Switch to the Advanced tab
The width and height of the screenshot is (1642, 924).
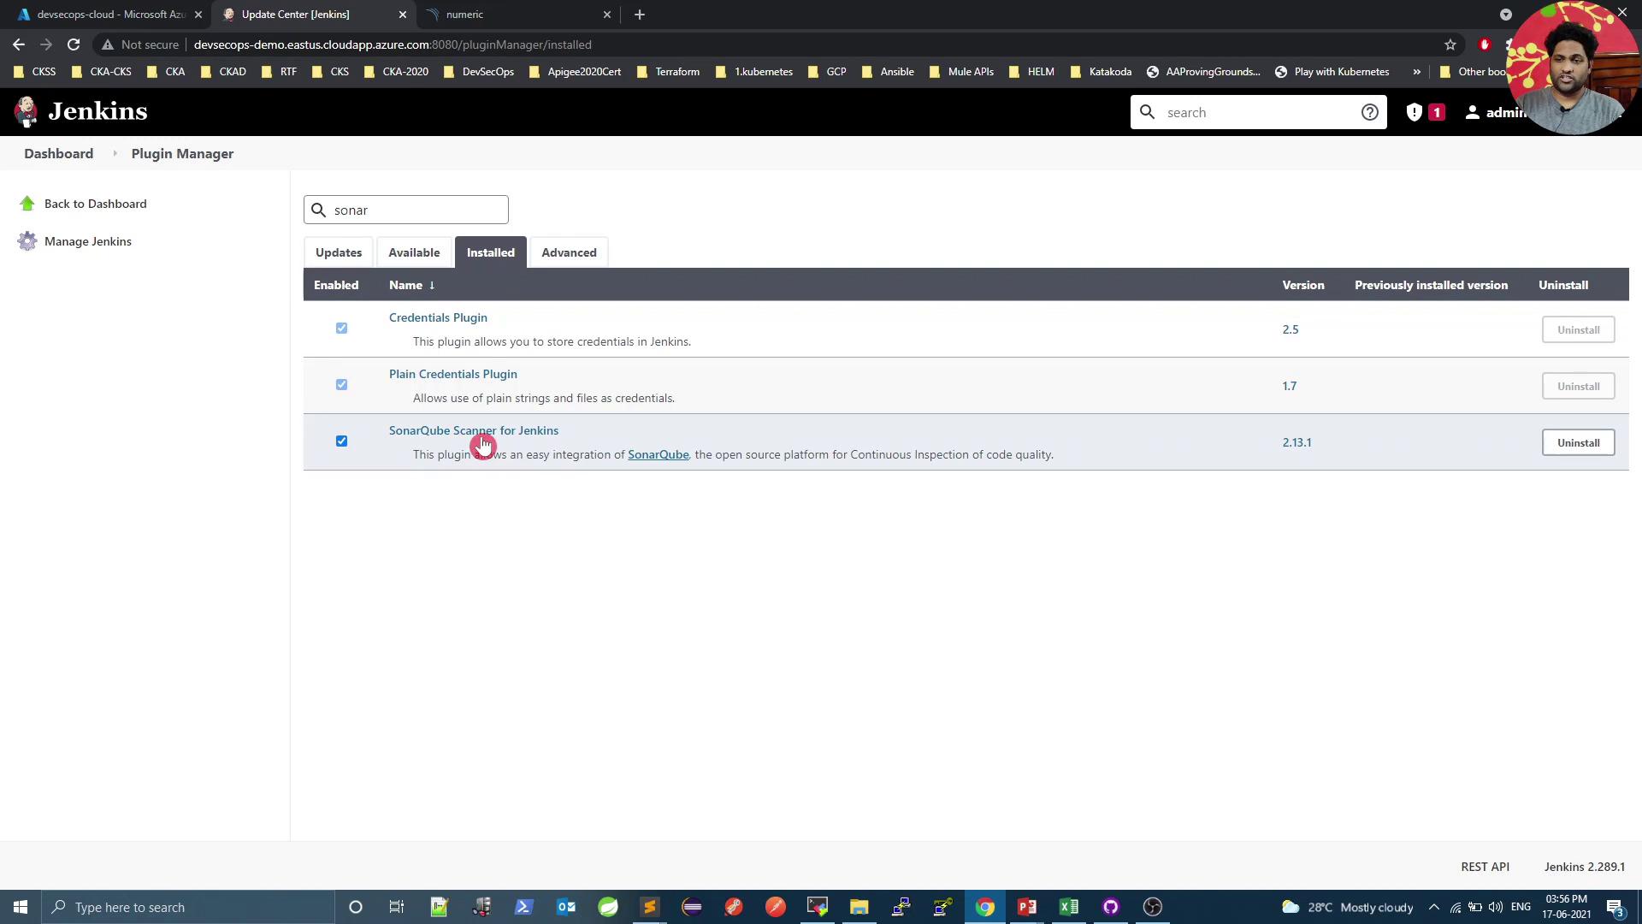tap(569, 252)
